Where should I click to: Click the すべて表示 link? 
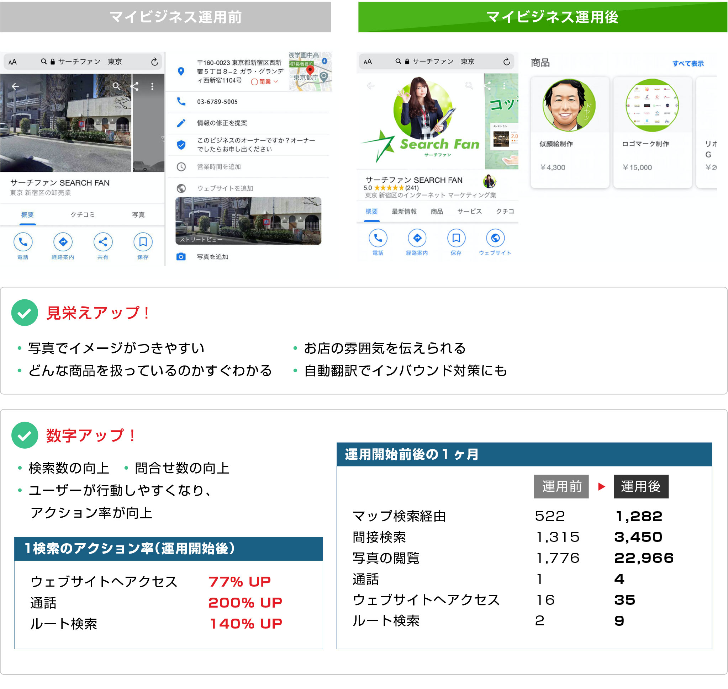[688, 63]
